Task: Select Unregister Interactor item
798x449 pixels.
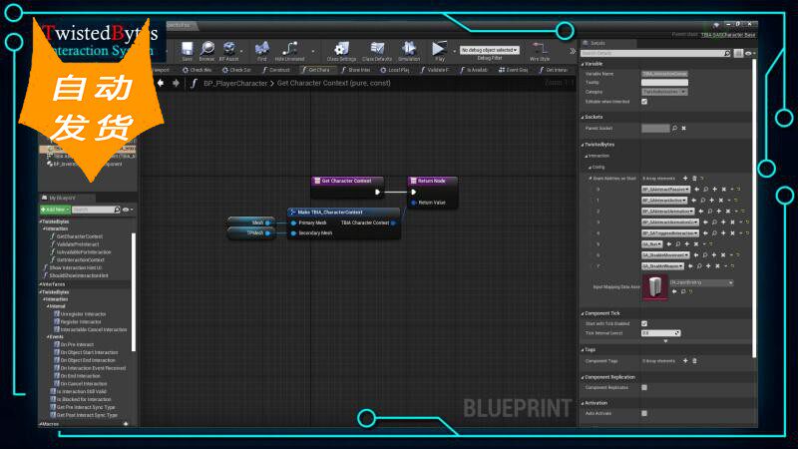Action: 84,314
